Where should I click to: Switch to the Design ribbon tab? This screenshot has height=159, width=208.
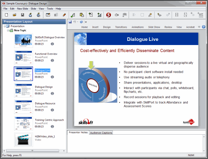pyautogui.click(x=107, y=27)
